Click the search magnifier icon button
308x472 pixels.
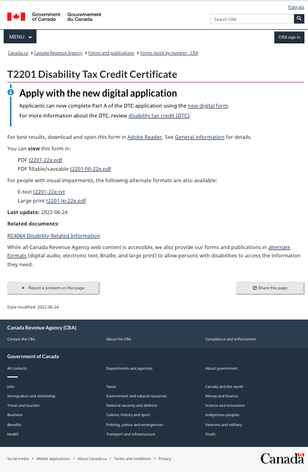coord(299,19)
